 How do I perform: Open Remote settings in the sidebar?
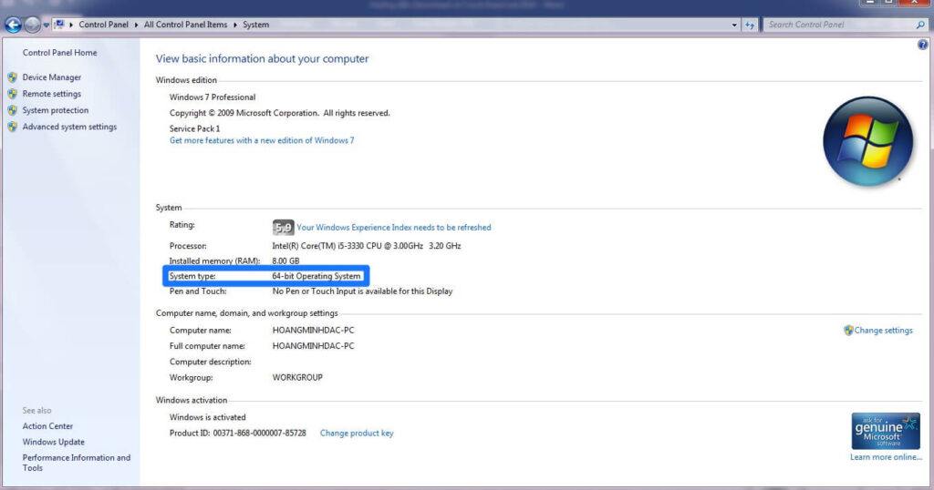click(52, 94)
